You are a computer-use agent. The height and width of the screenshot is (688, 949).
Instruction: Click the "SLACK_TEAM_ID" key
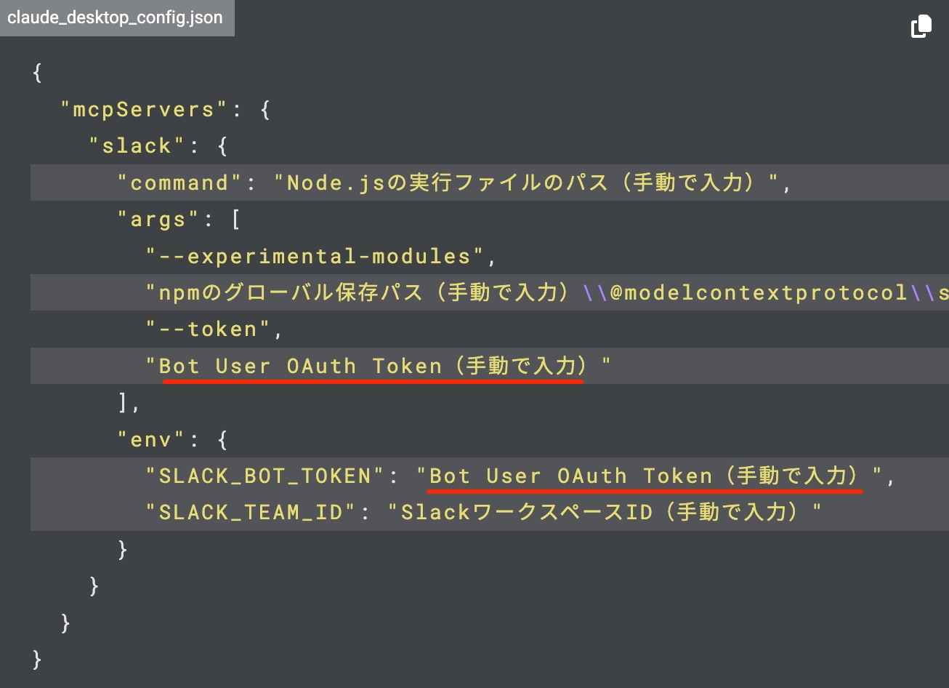coord(251,513)
